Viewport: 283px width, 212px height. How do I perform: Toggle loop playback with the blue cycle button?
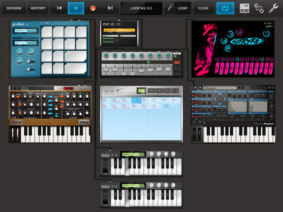tap(225, 8)
